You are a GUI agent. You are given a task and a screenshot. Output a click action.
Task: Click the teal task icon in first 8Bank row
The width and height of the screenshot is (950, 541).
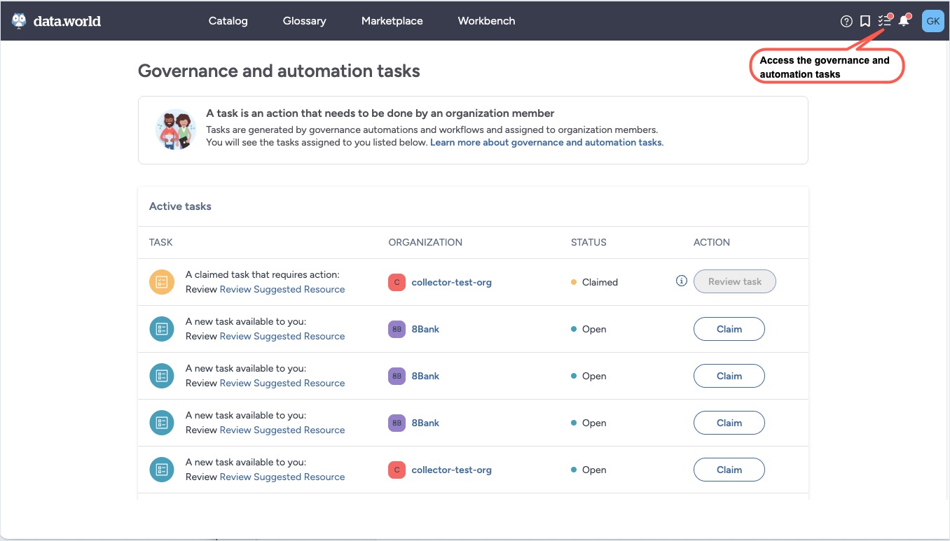point(162,329)
